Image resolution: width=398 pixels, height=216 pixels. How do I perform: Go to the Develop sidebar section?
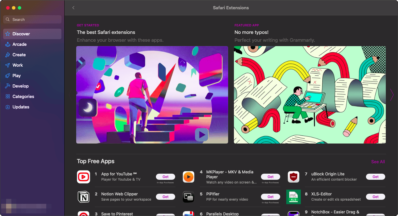click(x=21, y=86)
